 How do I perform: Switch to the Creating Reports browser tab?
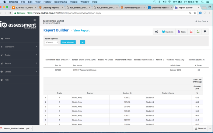51,7
